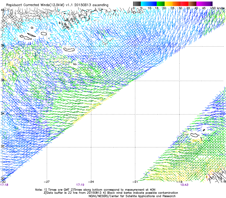Click the São Miguel island outline below 38N
Image resolution: width=226 pixels, height=198 pixels.
69,50
